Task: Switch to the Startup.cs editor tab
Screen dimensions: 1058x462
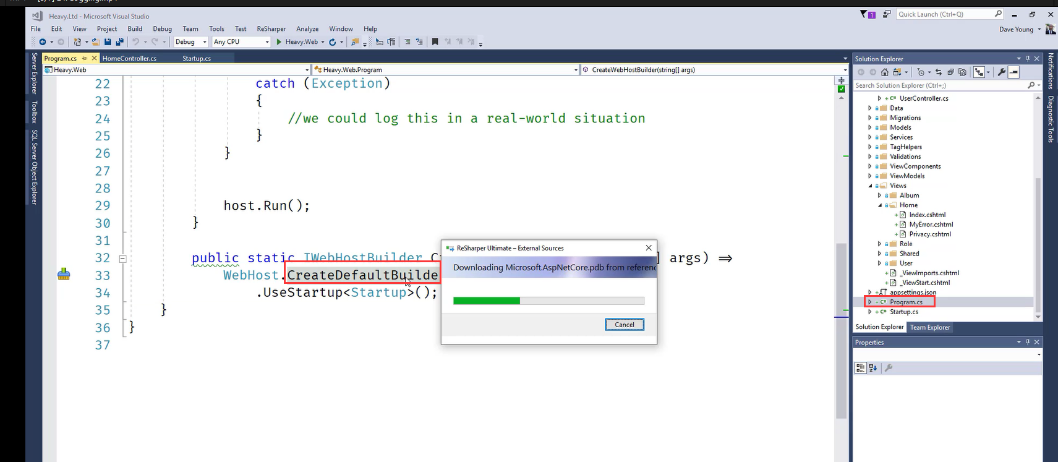Action: click(x=197, y=58)
